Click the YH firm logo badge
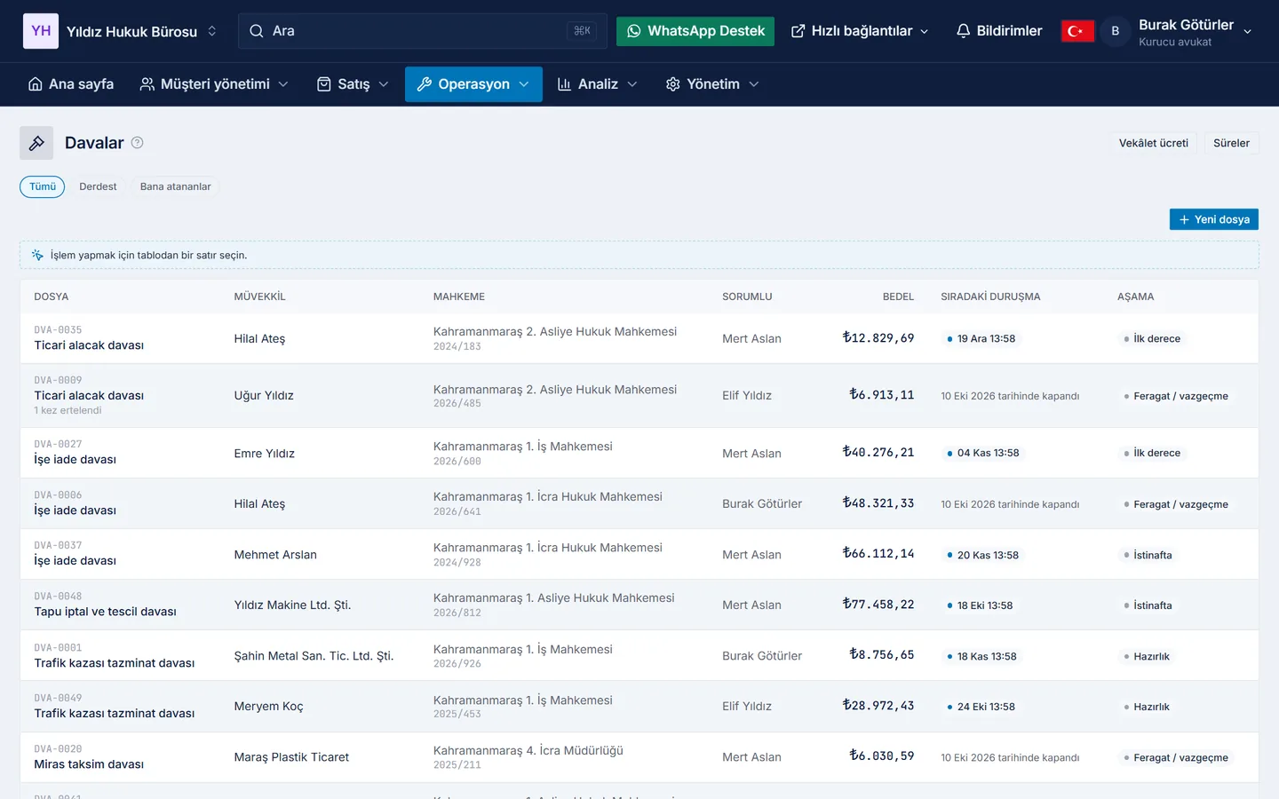Image resolution: width=1279 pixels, height=799 pixels. tap(41, 31)
